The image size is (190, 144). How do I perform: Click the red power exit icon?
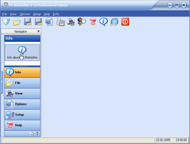(125, 22)
